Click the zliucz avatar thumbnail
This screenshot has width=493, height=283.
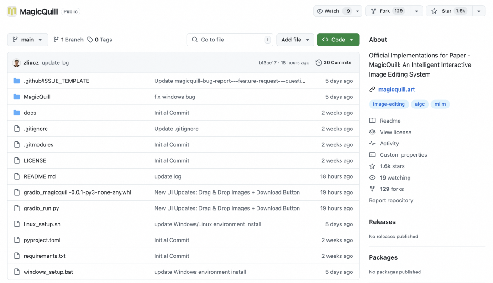(16, 63)
